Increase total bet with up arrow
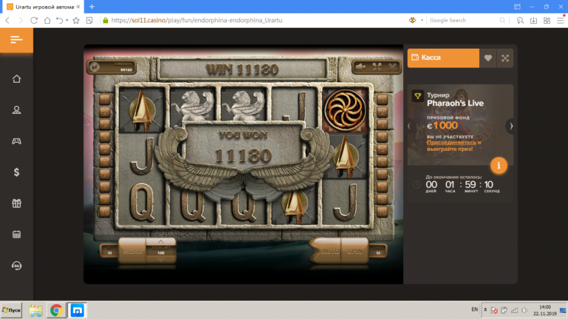 pos(160,241)
